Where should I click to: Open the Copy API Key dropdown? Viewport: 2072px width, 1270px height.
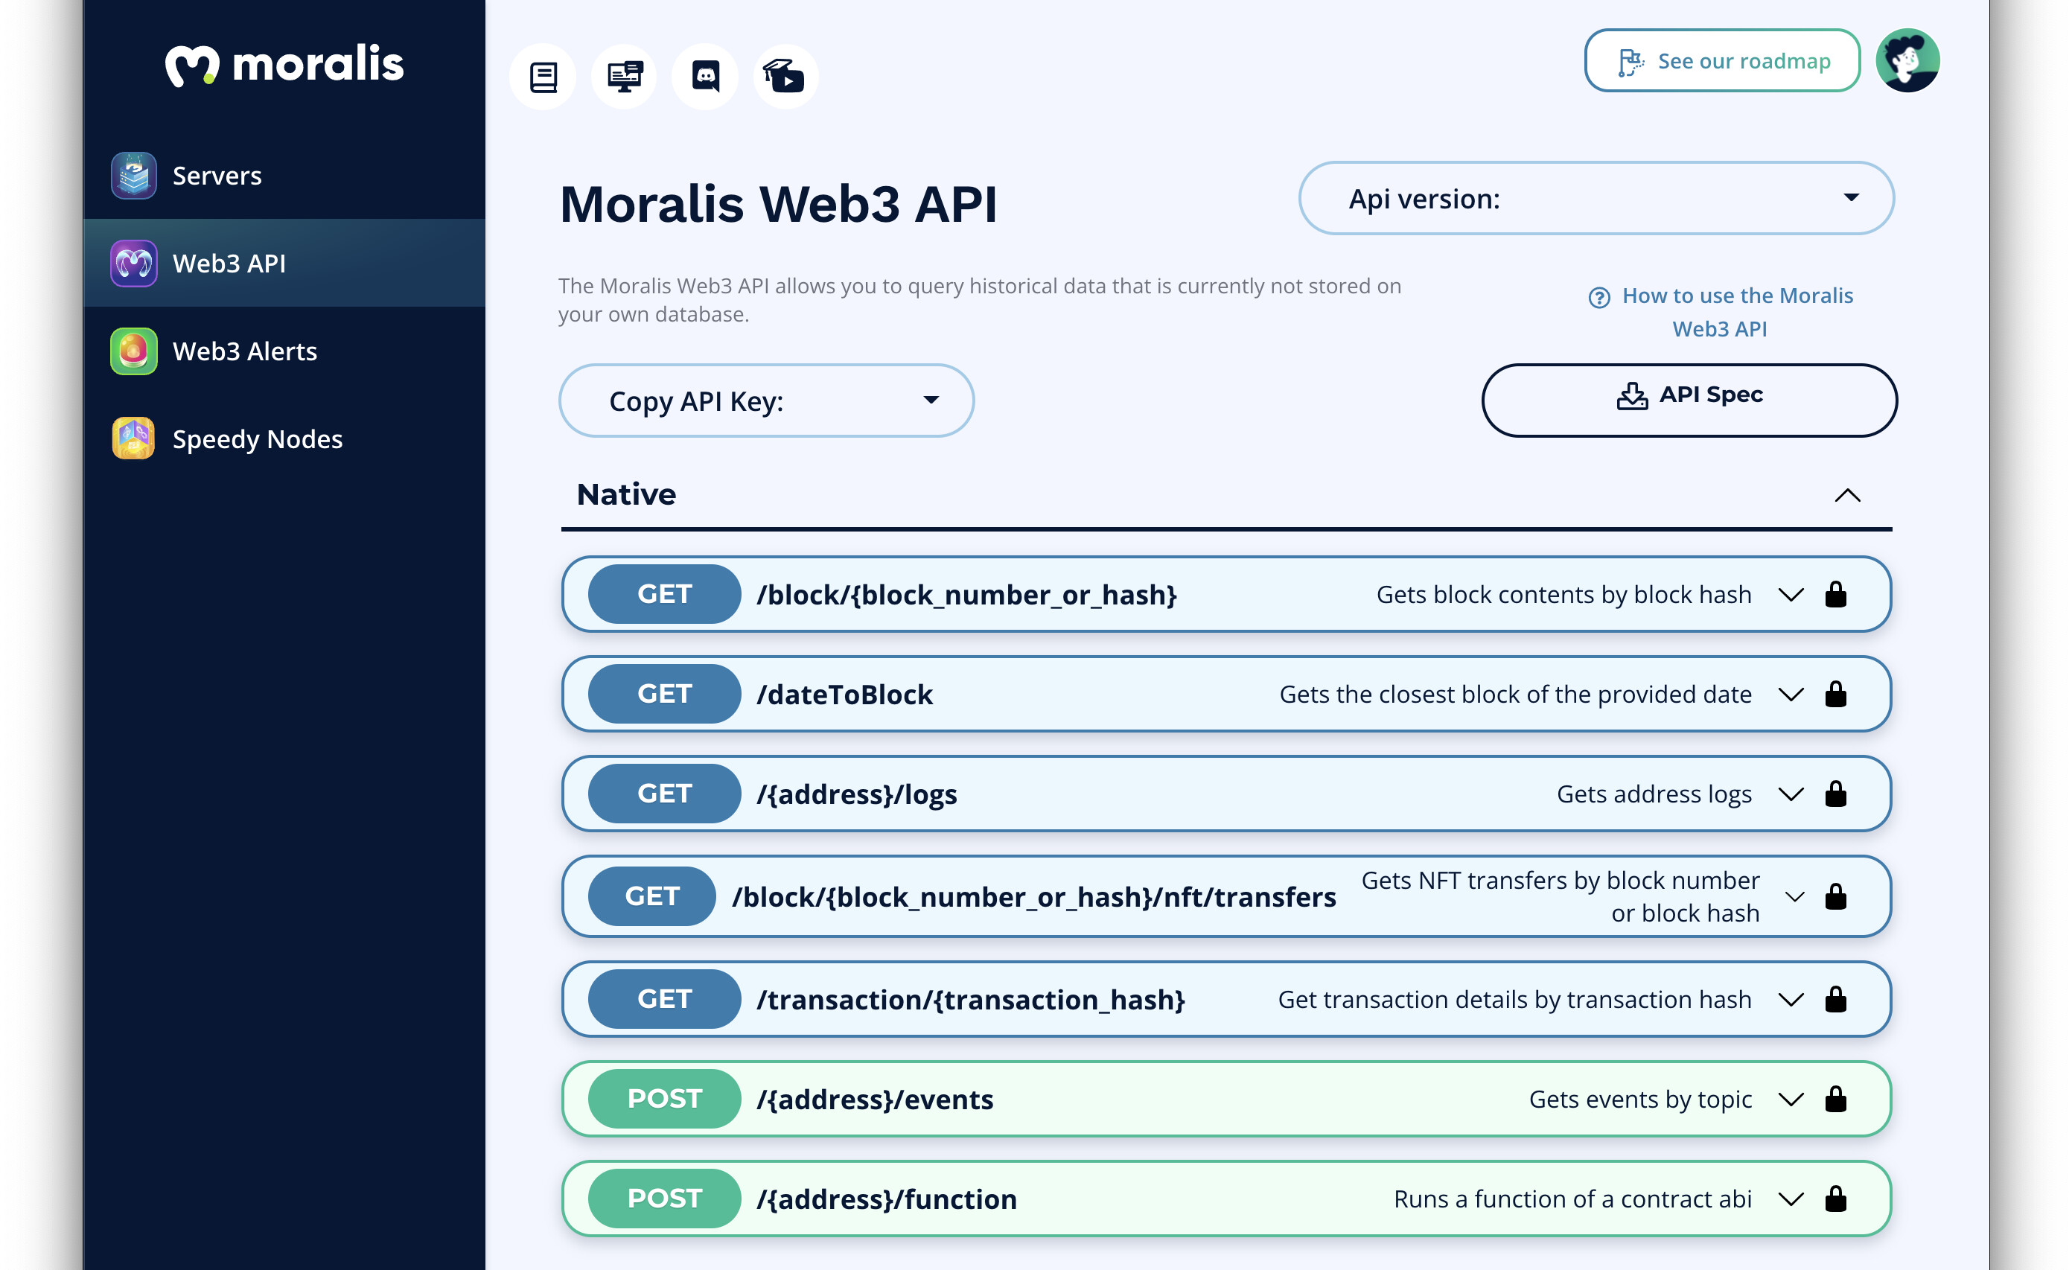(x=766, y=401)
